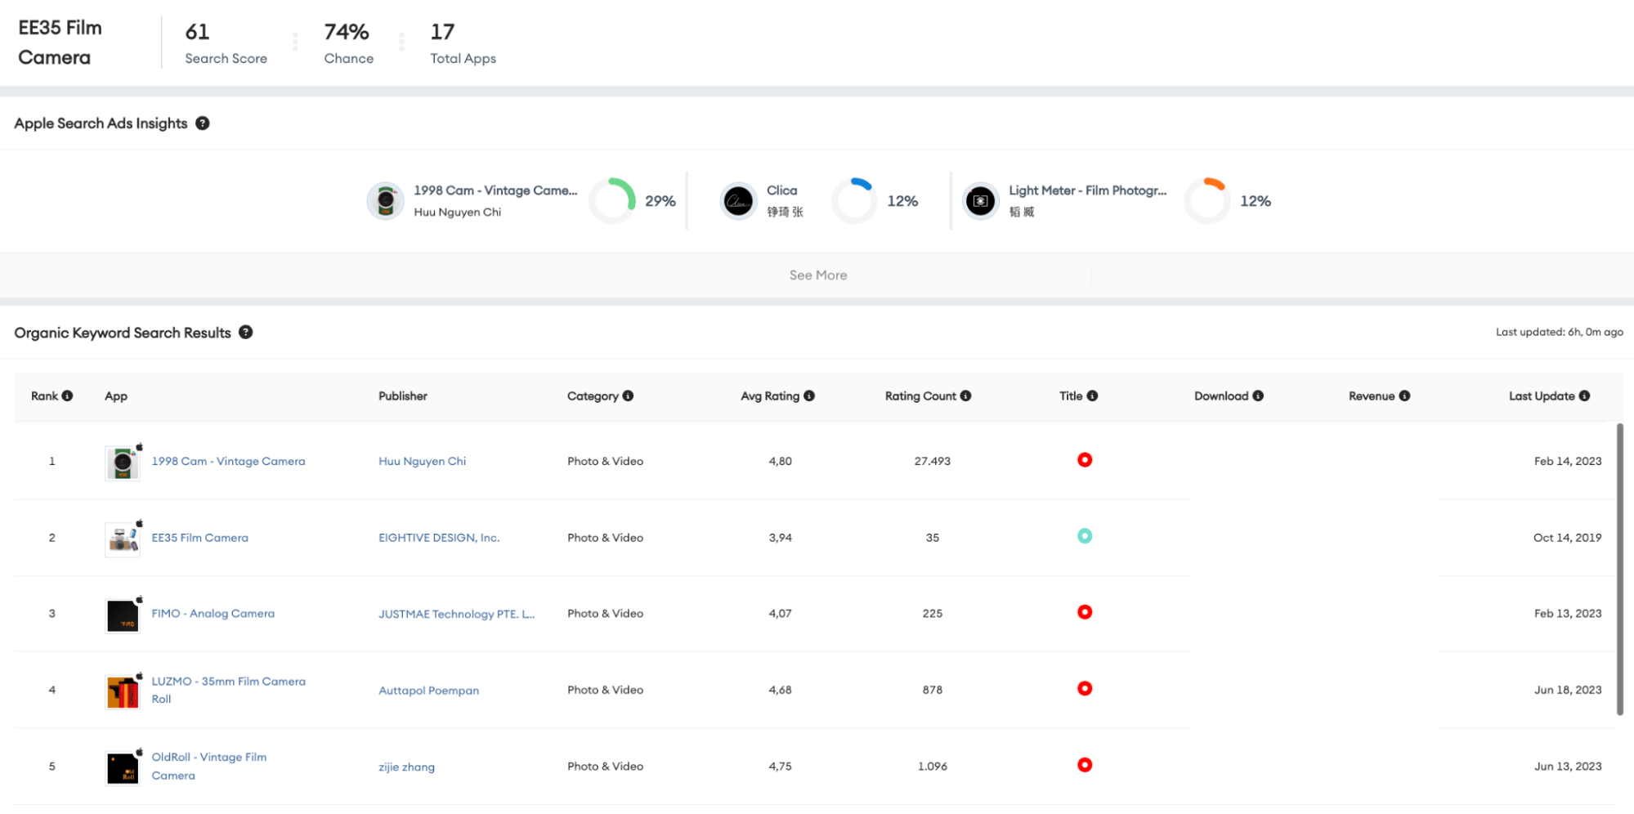
Task: Click the Rank column info icon
Action: coord(68,396)
